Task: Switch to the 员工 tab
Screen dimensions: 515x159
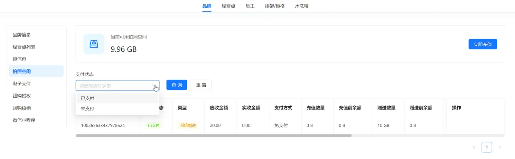Action: point(250,6)
